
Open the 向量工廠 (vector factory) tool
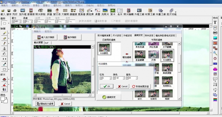tap(161, 10)
